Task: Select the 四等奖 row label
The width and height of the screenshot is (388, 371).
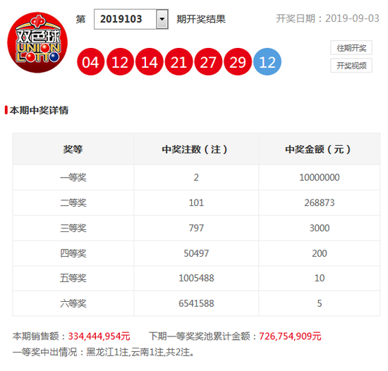Action: (x=73, y=253)
